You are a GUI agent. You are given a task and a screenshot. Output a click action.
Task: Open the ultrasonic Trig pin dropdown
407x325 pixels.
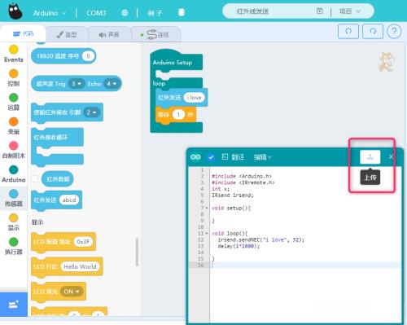[x=77, y=84]
